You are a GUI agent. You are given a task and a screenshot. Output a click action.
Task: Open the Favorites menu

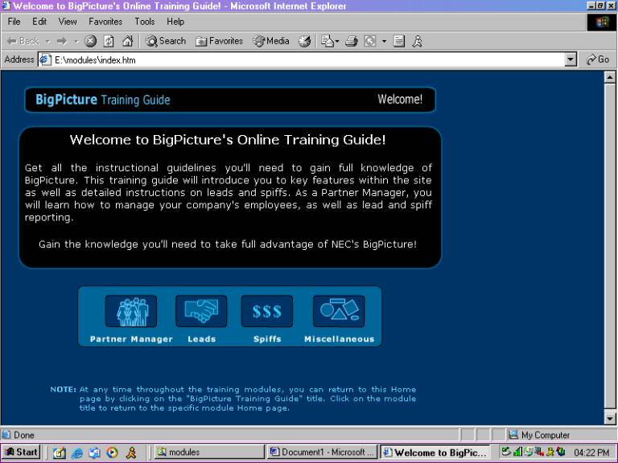click(x=105, y=22)
